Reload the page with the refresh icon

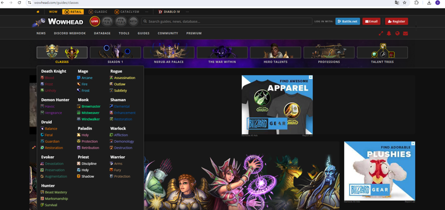coord(19,3)
